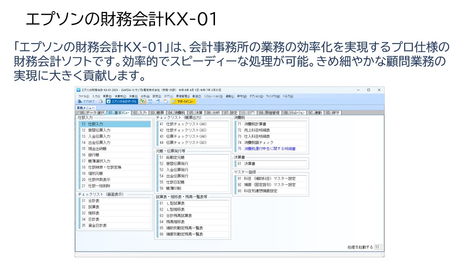
Task: Click the アプリ終了 toolbar button
Action: click(86, 101)
